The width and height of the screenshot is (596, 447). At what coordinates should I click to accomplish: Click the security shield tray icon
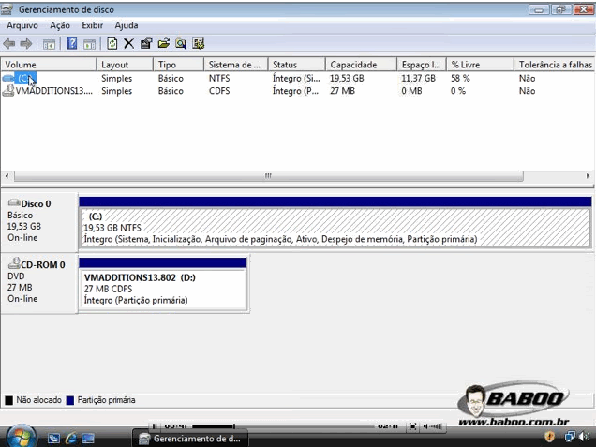point(550,437)
